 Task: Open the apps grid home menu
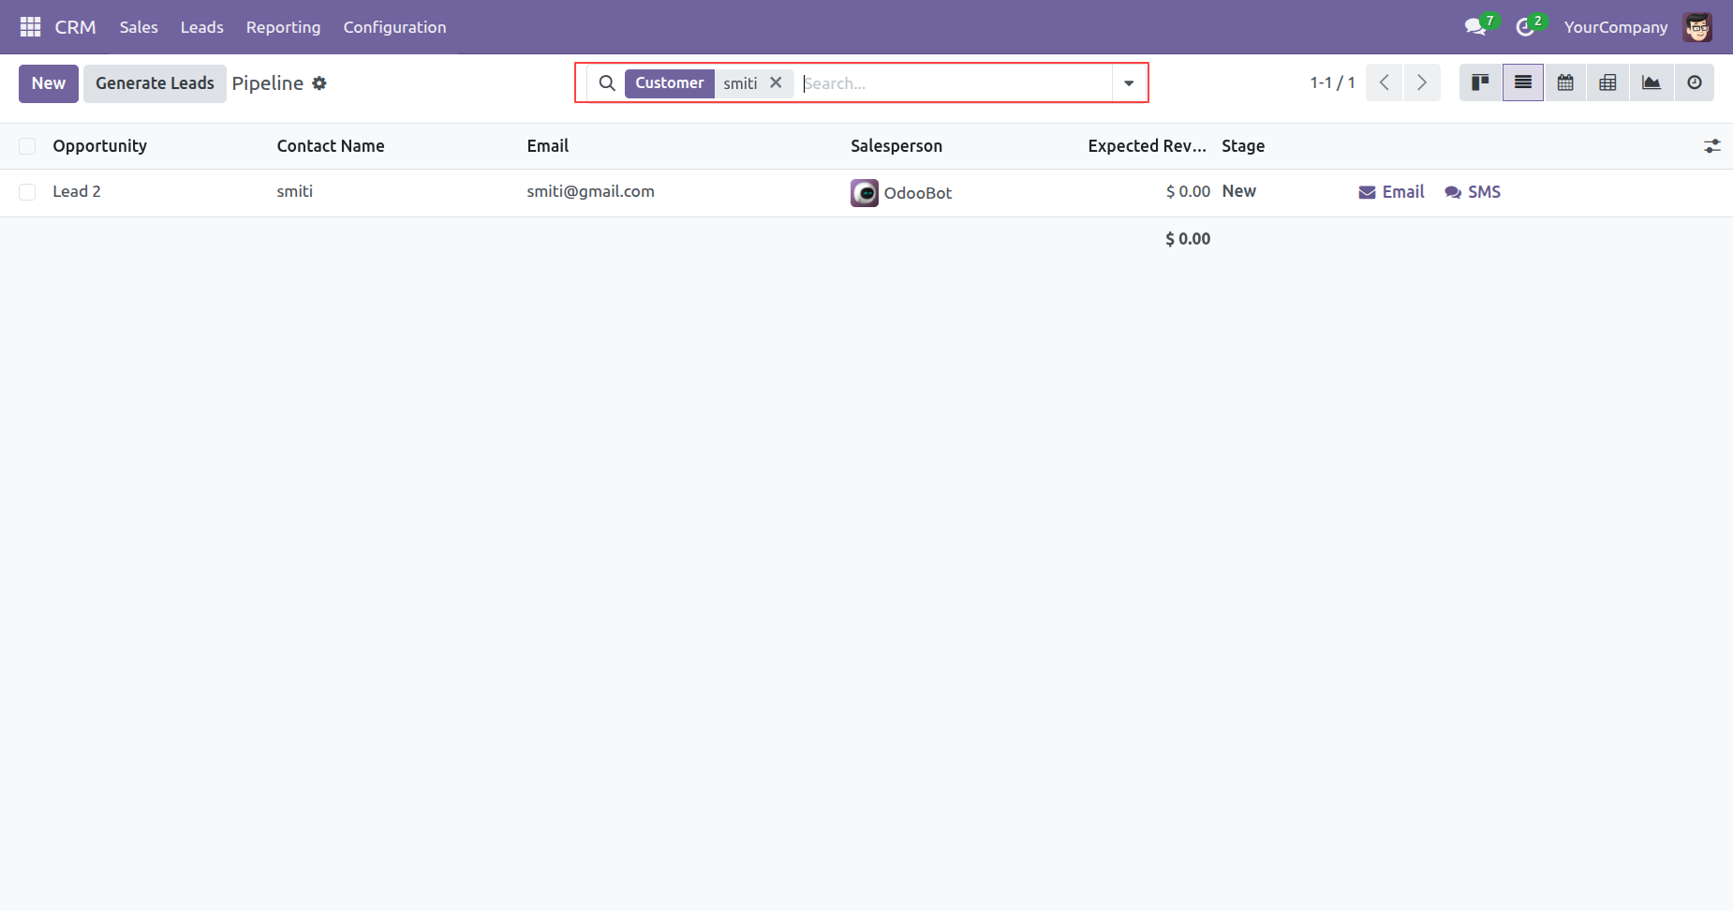pos(30,27)
